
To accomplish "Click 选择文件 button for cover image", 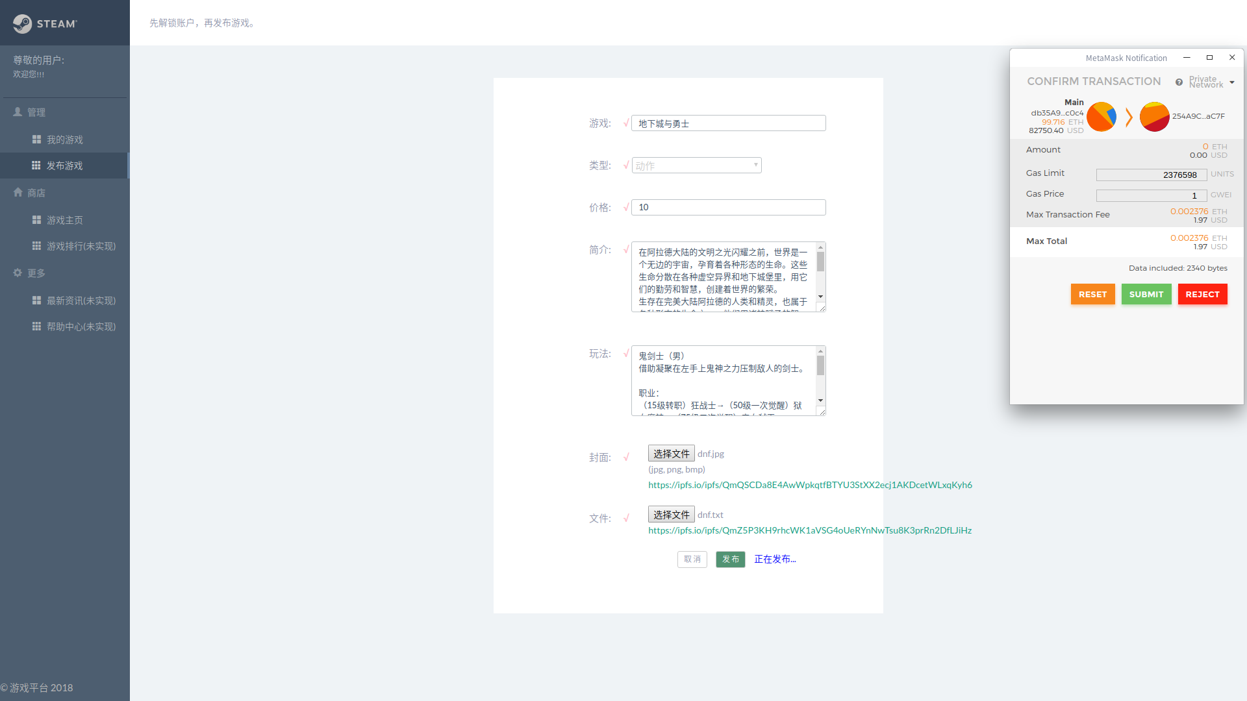I will [671, 453].
